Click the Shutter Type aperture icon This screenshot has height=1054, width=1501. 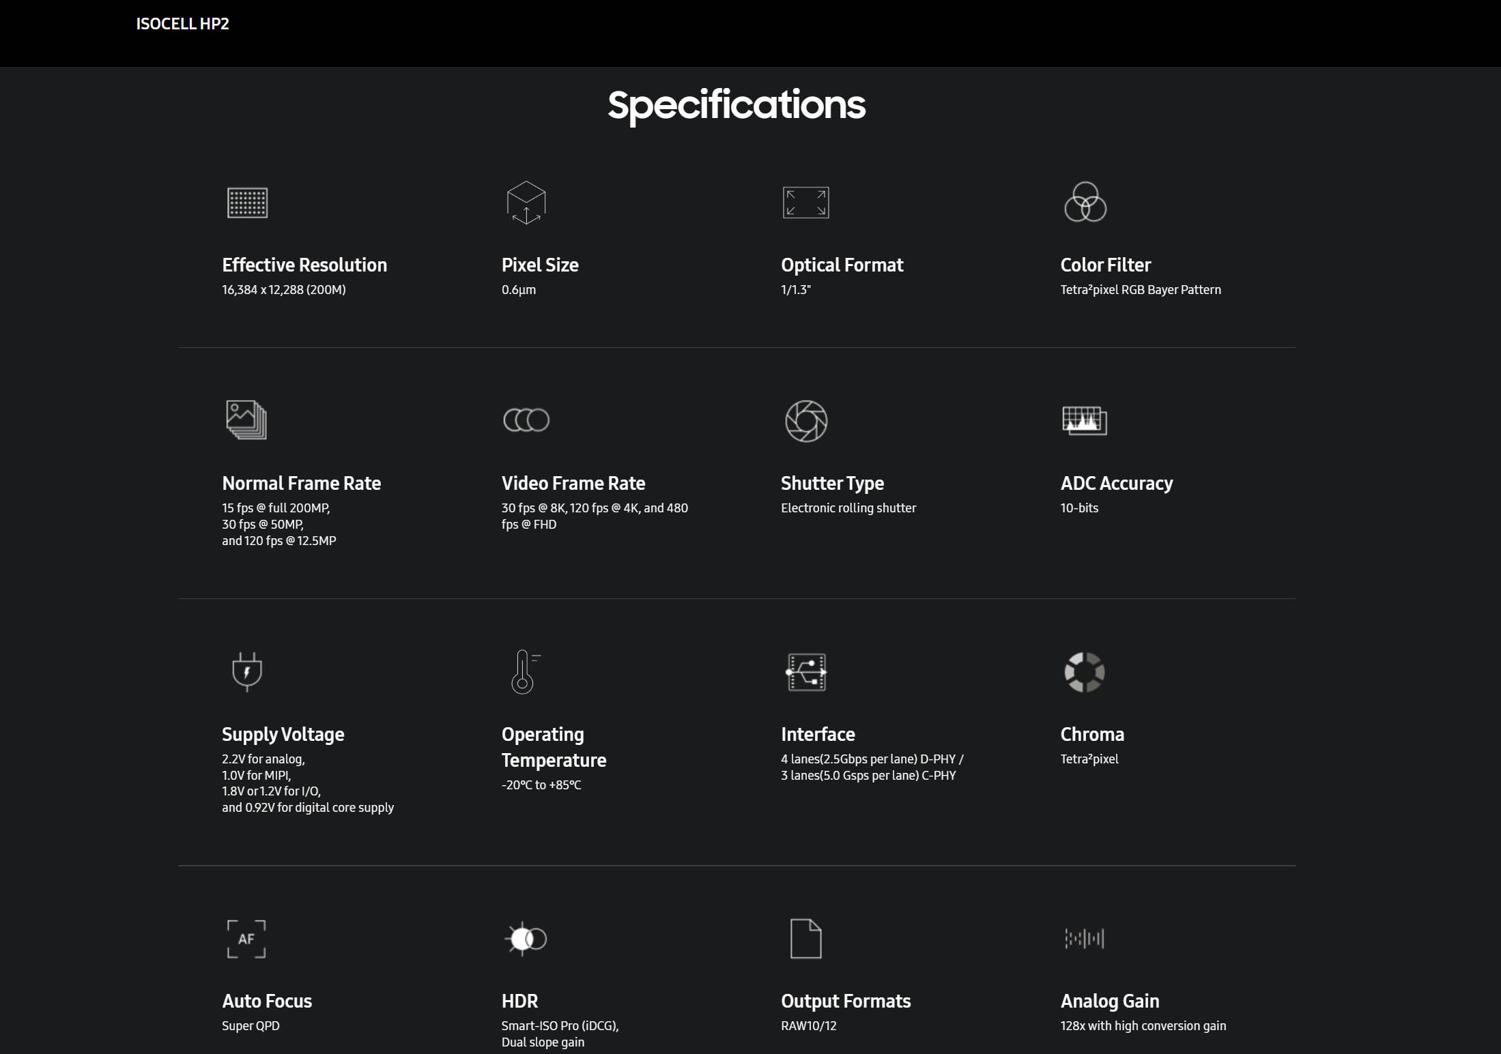806,421
